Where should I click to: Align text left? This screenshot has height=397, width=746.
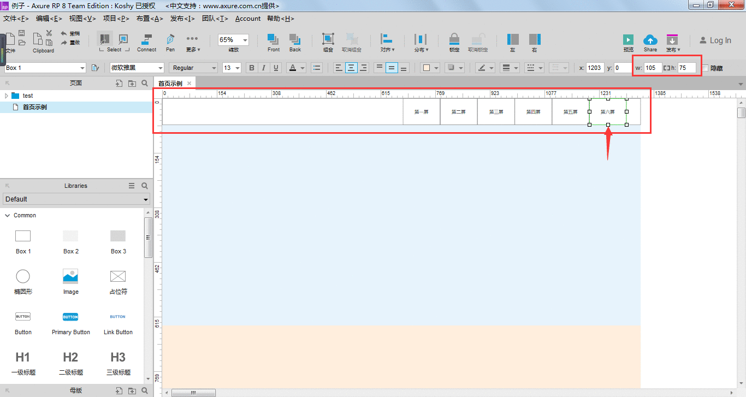click(339, 68)
